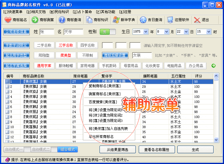This screenshot has width=224, height=164.
Task: Open the birth day dropdown showing 22
Action: tap(186, 31)
